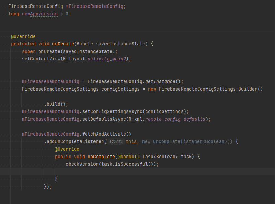This screenshot has width=275, height=204.
Task: Click getInstance method call
Action: [160, 82]
